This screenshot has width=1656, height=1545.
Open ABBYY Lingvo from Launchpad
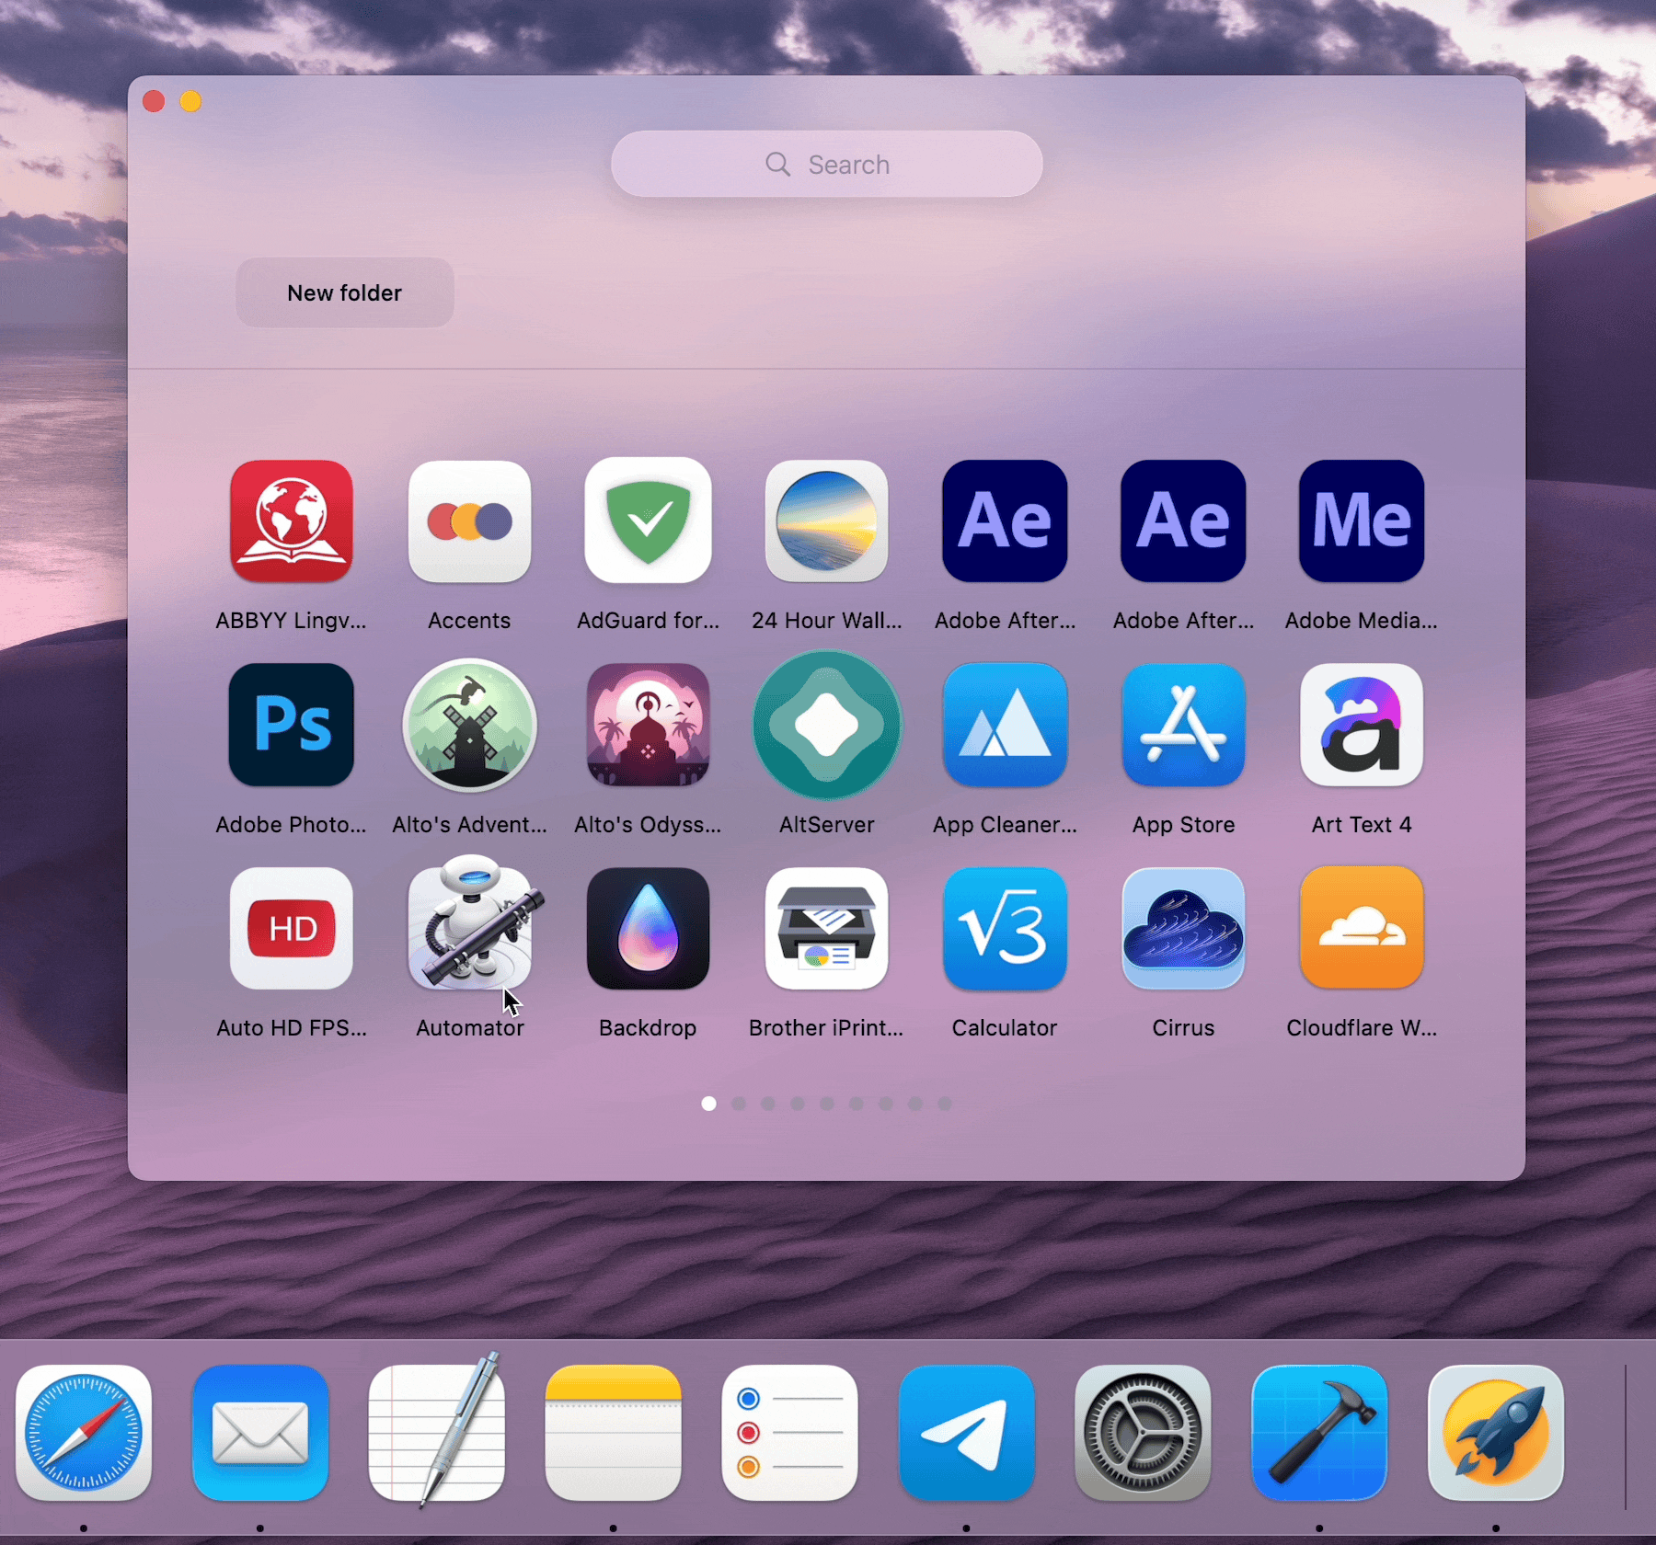292,521
